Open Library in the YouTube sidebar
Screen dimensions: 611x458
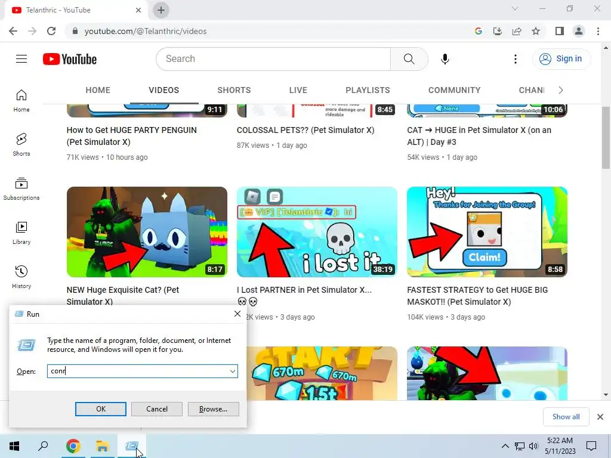[x=21, y=233]
